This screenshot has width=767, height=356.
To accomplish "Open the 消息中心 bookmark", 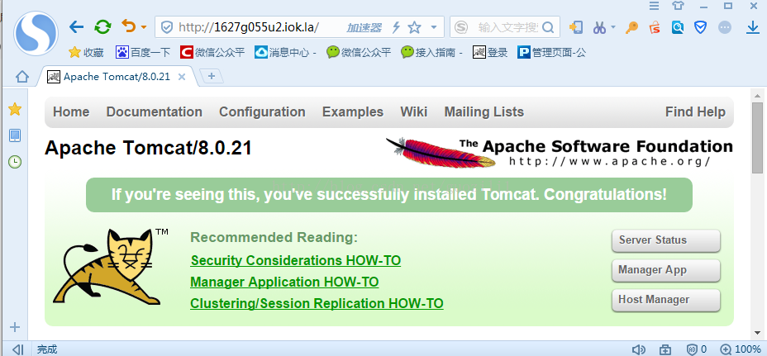I will [x=285, y=52].
